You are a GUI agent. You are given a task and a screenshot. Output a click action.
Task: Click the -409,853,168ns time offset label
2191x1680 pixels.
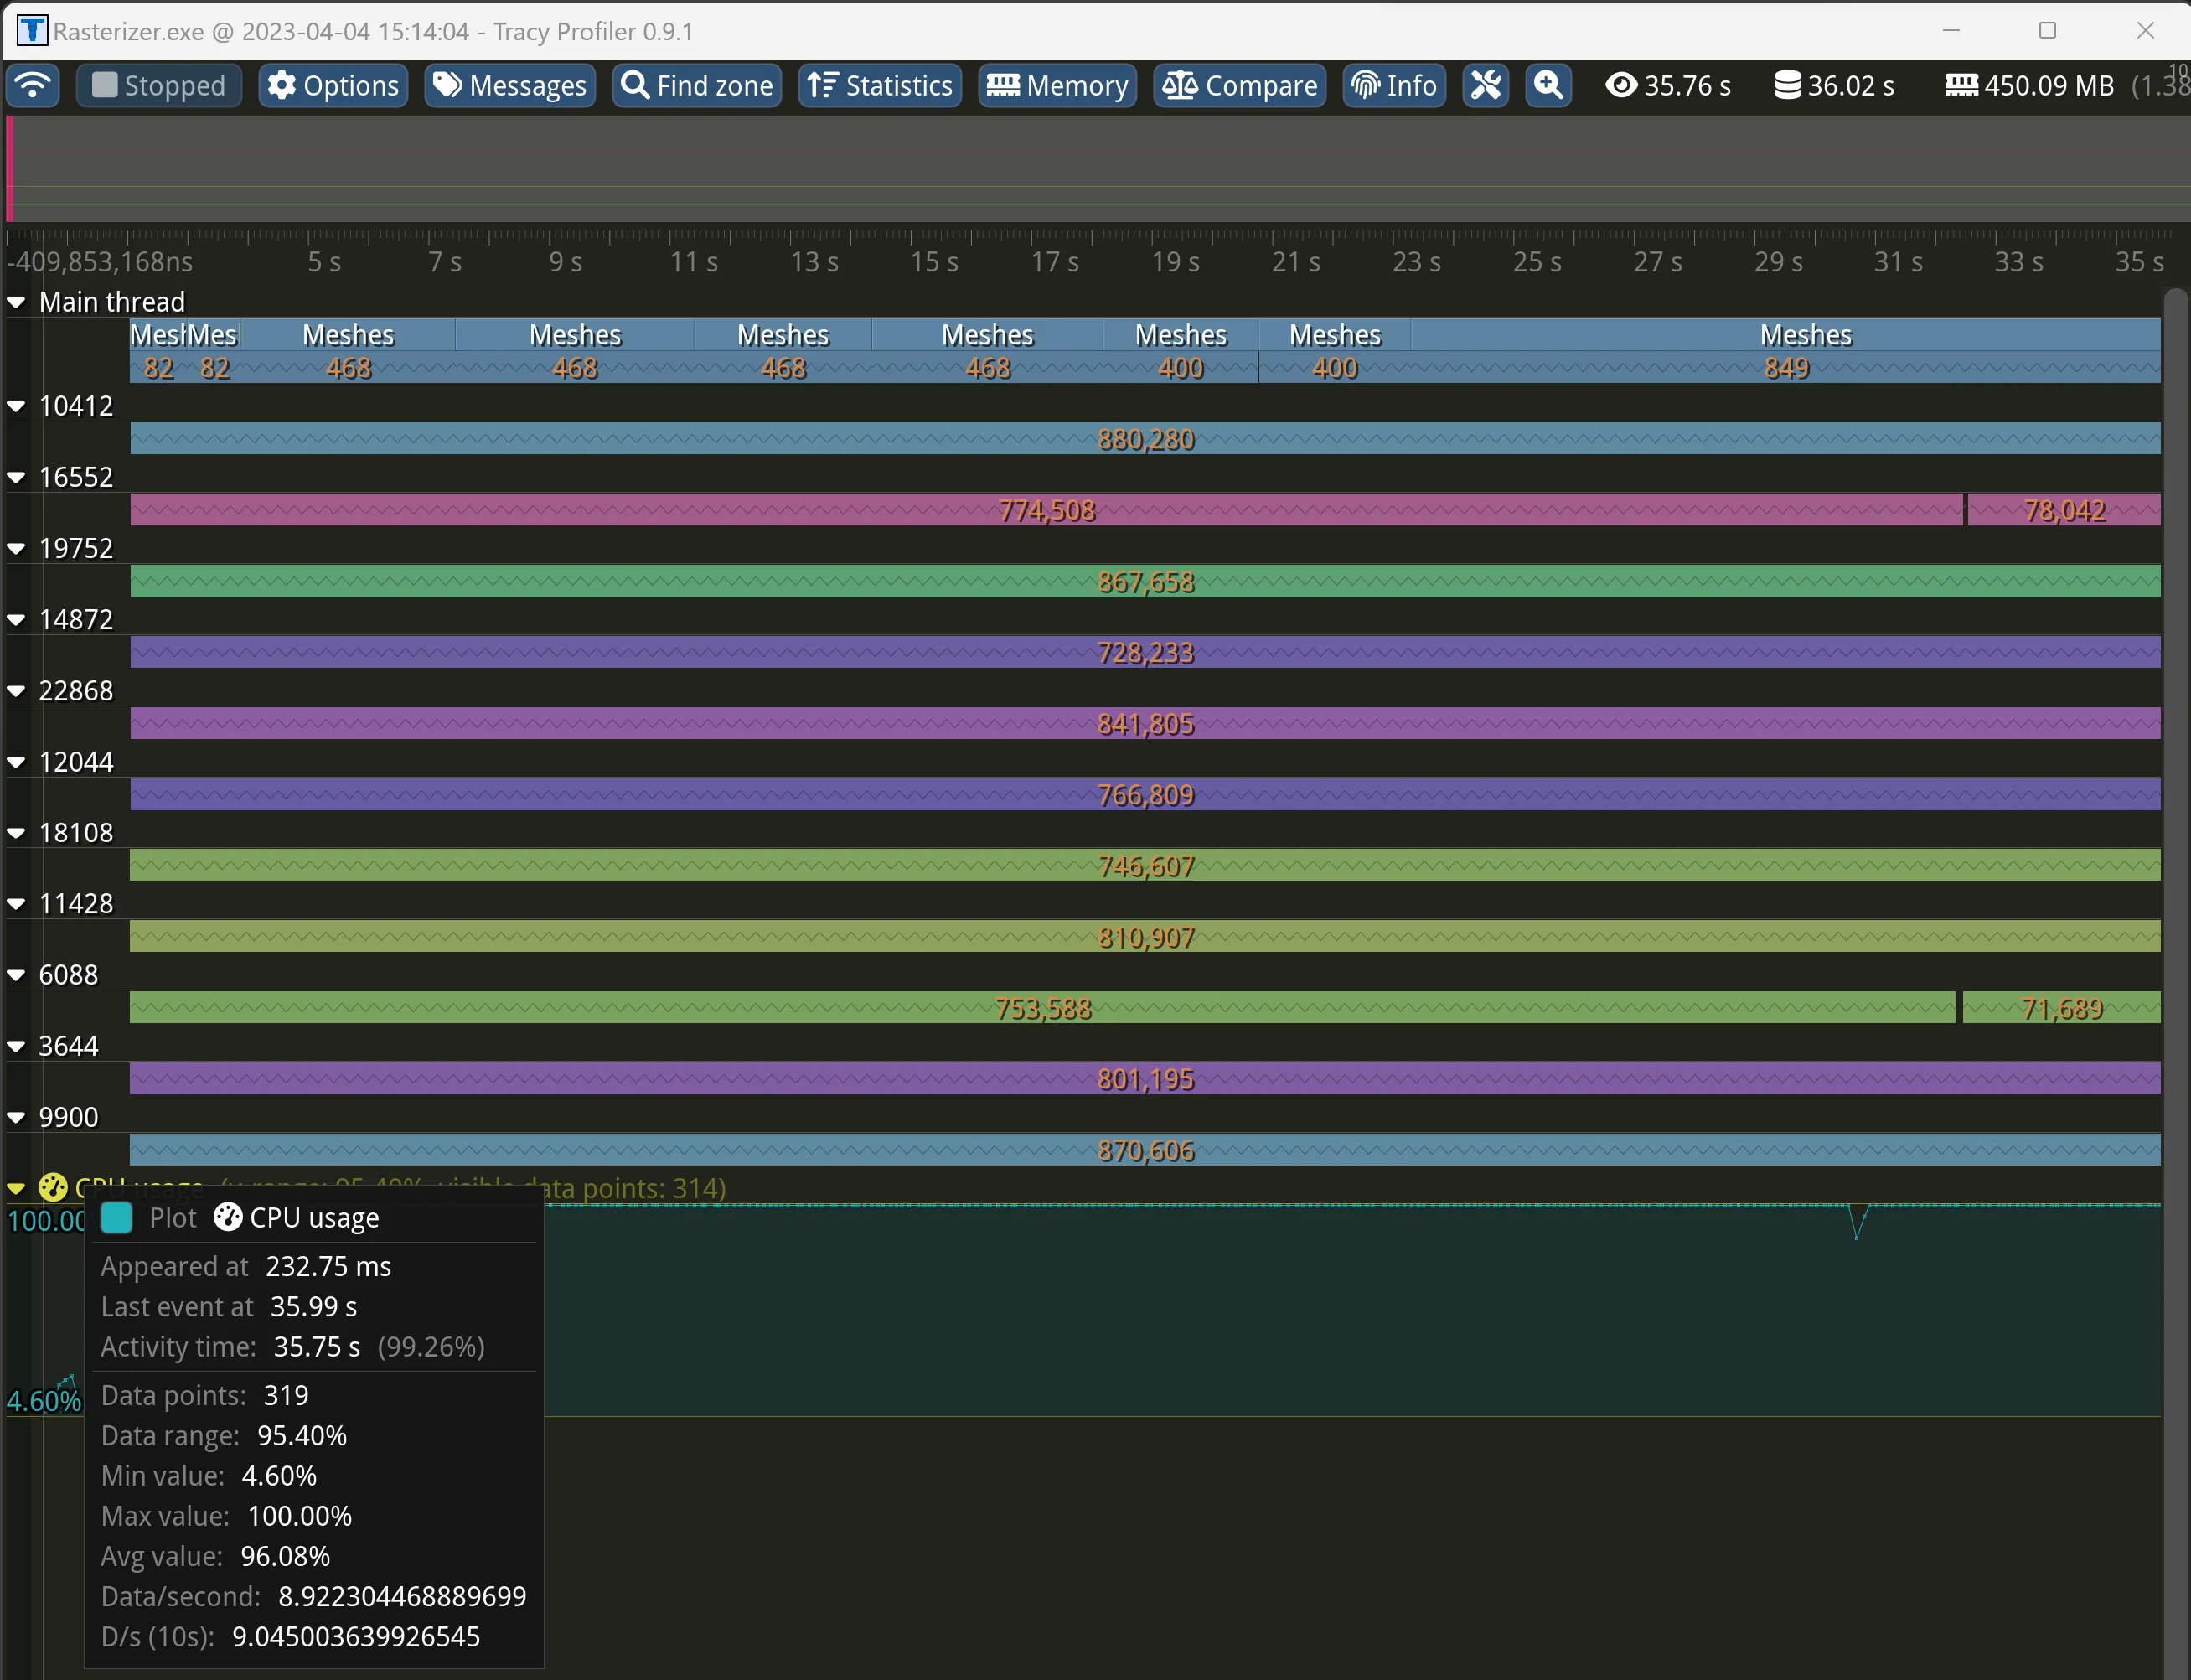tap(100, 262)
